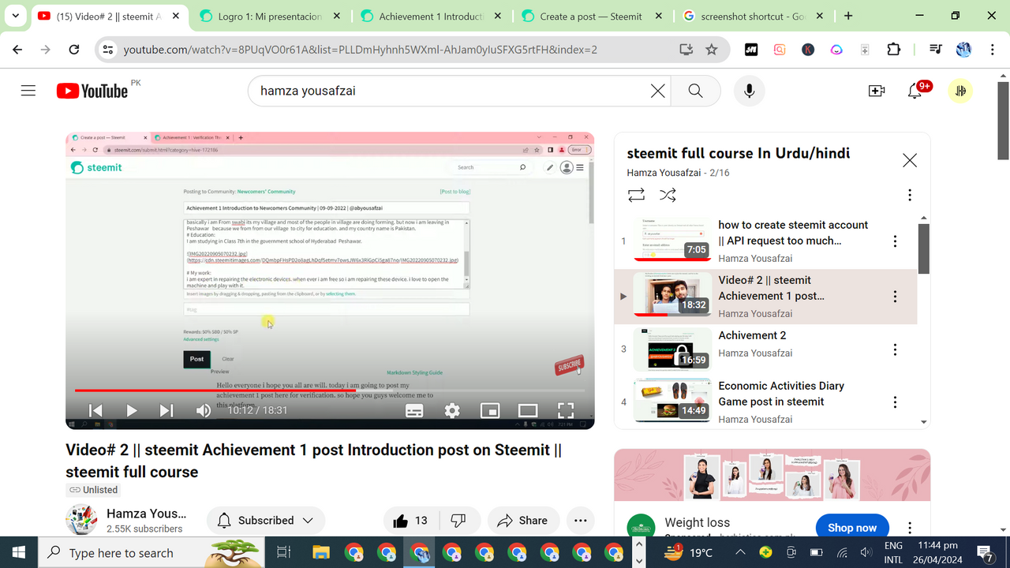Viewport: 1010px width, 568px height.
Task: Select playlist video 'how to create steemit account'
Action: pos(765,241)
